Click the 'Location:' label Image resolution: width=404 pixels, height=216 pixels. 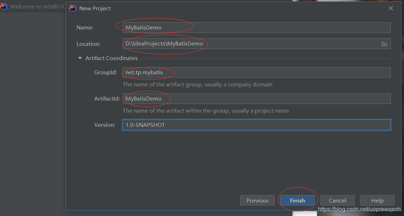pyautogui.click(x=88, y=44)
